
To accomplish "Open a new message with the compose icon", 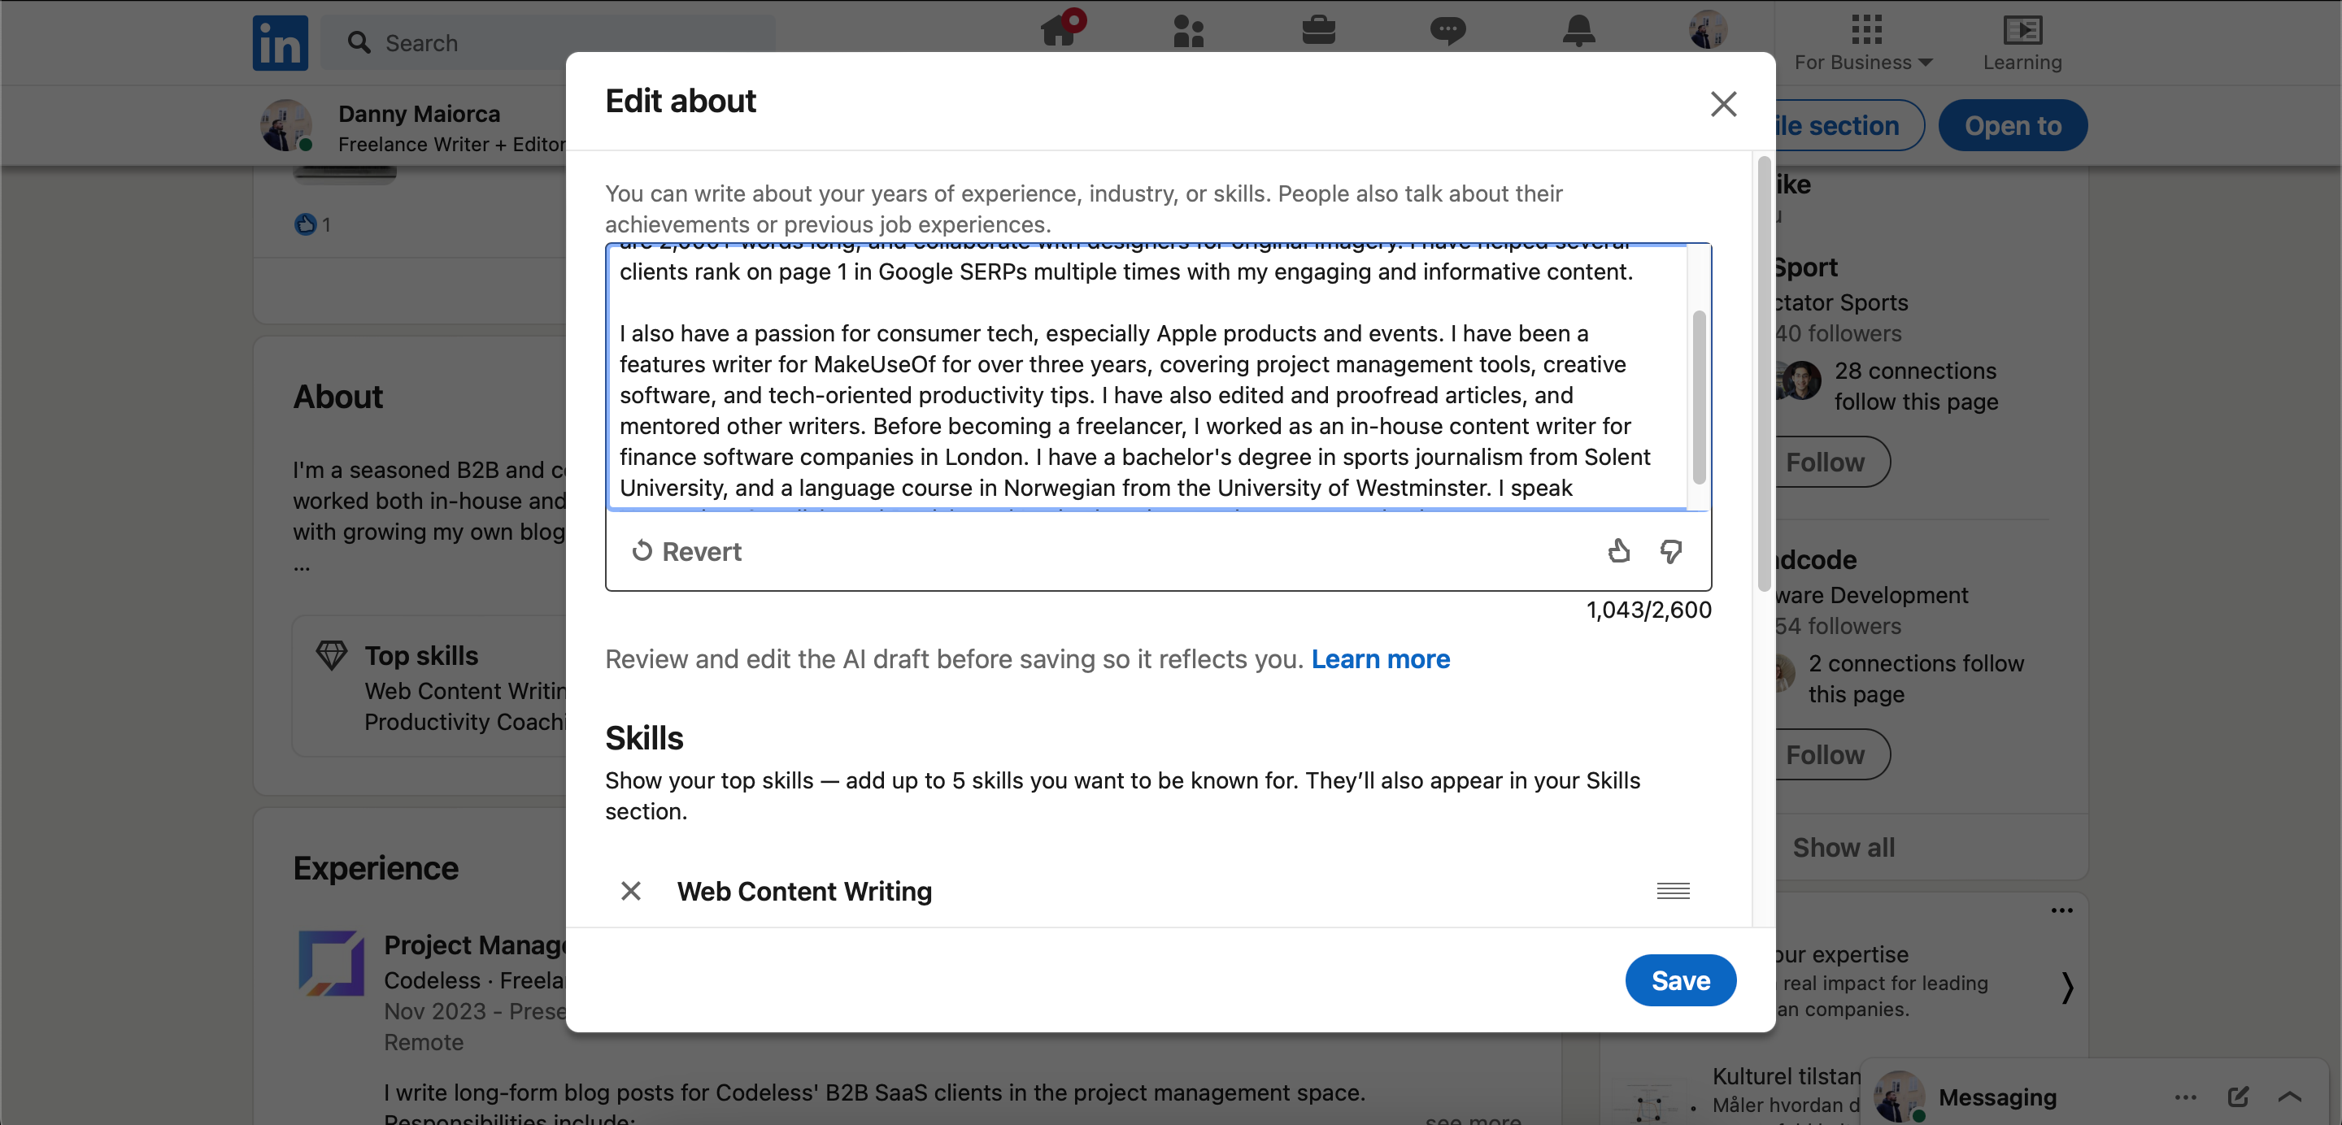I will pyautogui.click(x=2239, y=1097).
